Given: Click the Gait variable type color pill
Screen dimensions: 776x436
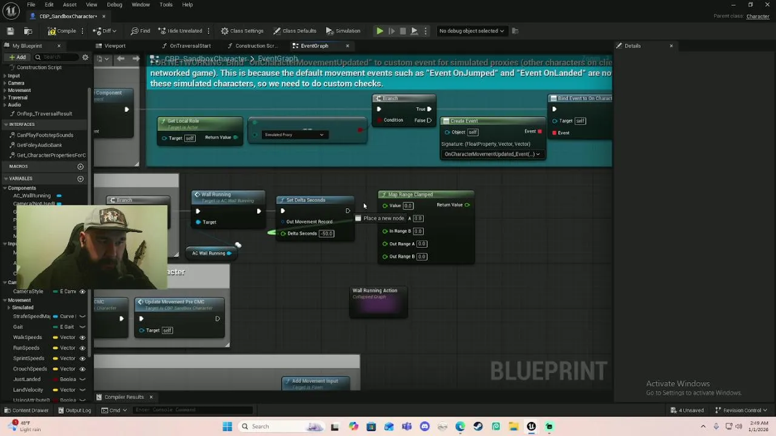Looking at the screenshot, I should [55, 327].
